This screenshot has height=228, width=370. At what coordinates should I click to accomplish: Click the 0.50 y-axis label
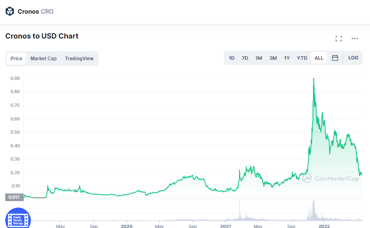click(x=15, y=132)
